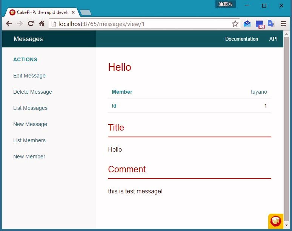
Task: Click the Google Translate extension icon
Action: coord(271,24)
